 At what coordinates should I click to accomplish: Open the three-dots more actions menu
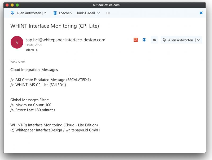[x=108, y=13]
